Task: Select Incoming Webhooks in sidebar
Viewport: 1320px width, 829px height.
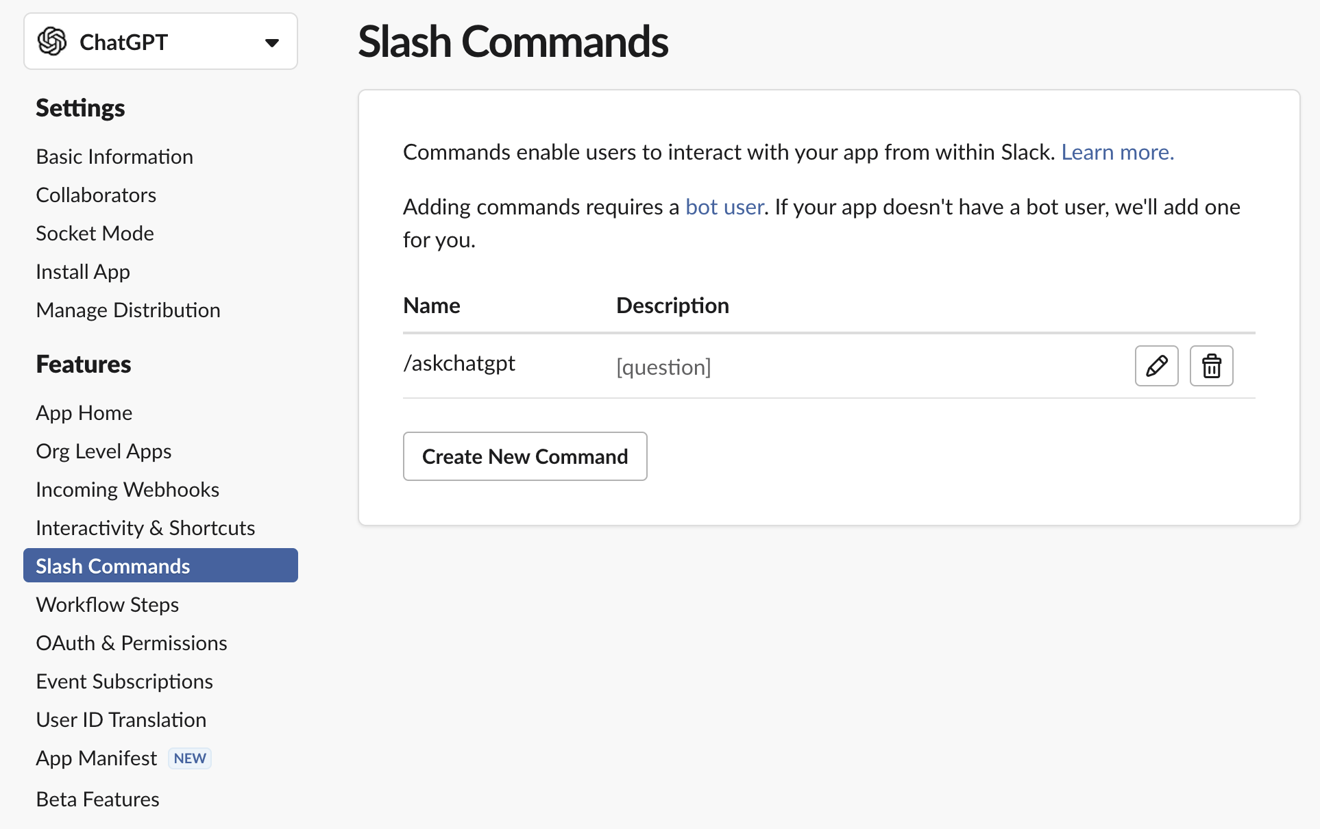Action: tap(127, 490)
